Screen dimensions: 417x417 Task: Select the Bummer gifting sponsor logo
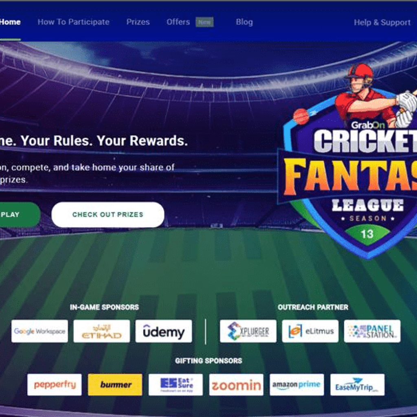[115, 385]
